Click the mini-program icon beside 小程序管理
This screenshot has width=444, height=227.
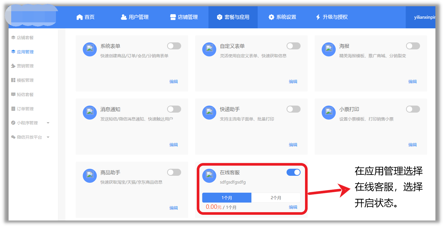13,123
